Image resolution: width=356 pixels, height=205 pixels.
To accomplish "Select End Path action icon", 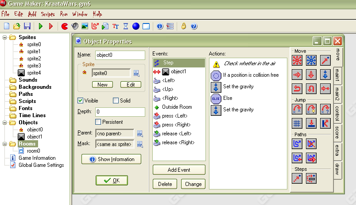I will point(311,144).
